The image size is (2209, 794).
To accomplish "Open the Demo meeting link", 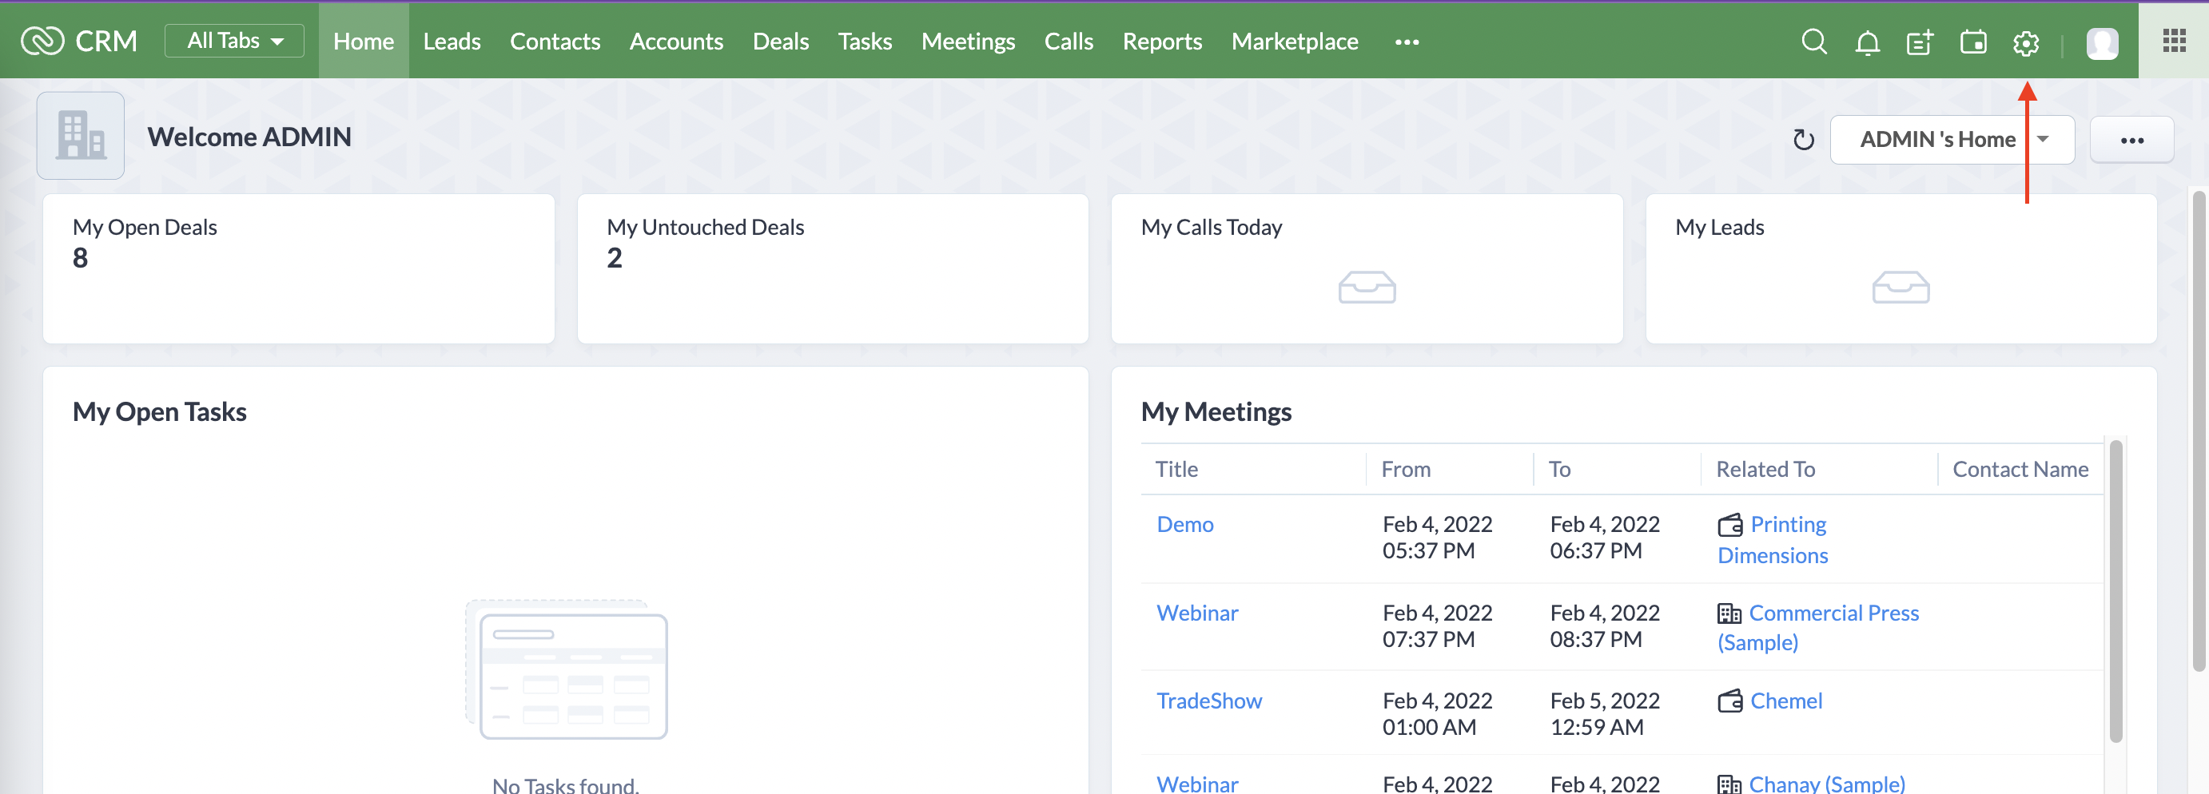I will [1184, 524].
